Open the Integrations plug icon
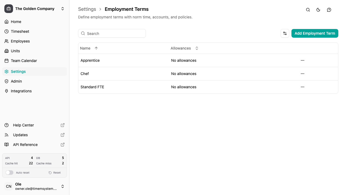 click(x=6, y=91)
